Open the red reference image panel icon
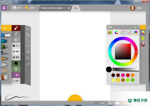This screenshot has height=106, width=150. [x=143, y=44]
